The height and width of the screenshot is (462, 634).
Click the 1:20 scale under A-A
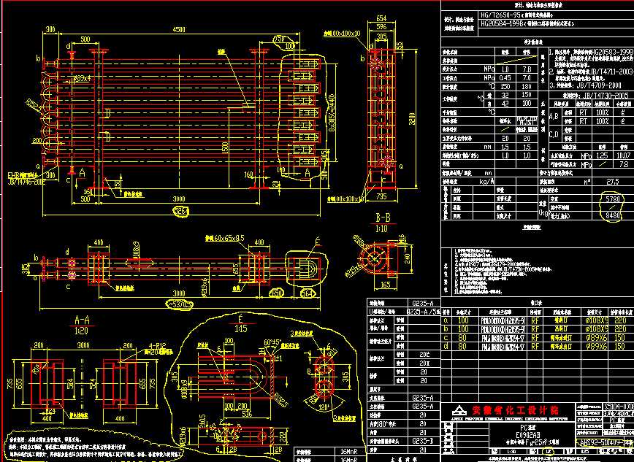pyautogui.click(x=82, y=331)
